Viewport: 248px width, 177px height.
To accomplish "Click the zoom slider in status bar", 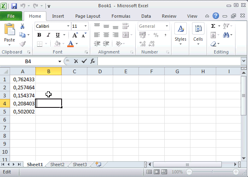I will pos(214,172).
